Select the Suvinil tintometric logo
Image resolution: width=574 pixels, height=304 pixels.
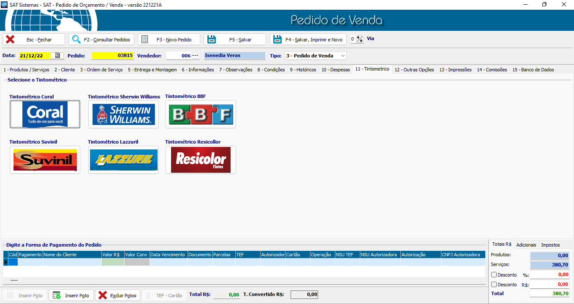coord(45,160)
